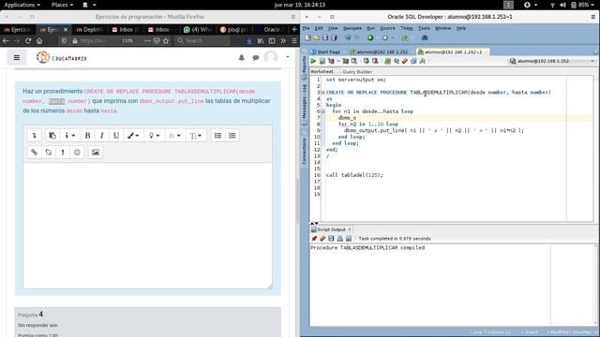
Task: Insert a link in the editor
Action: point(35,152)
